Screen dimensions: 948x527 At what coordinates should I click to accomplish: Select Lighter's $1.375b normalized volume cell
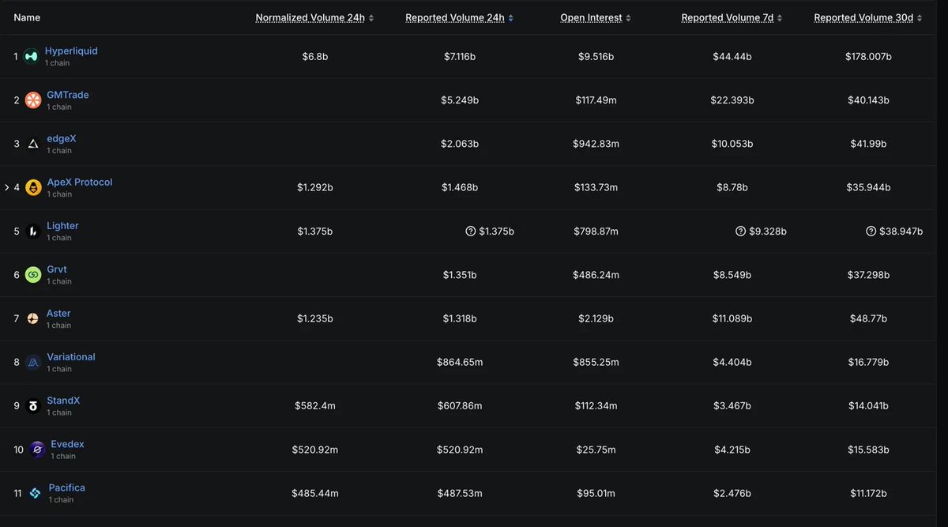pyautogui.click(x=315, y=232)
